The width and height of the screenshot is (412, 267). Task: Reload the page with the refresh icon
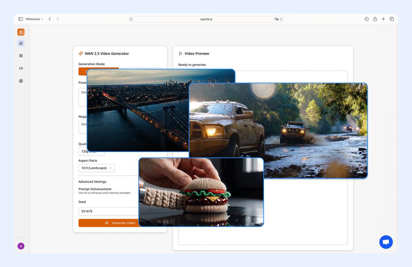(x=281, y=19)
